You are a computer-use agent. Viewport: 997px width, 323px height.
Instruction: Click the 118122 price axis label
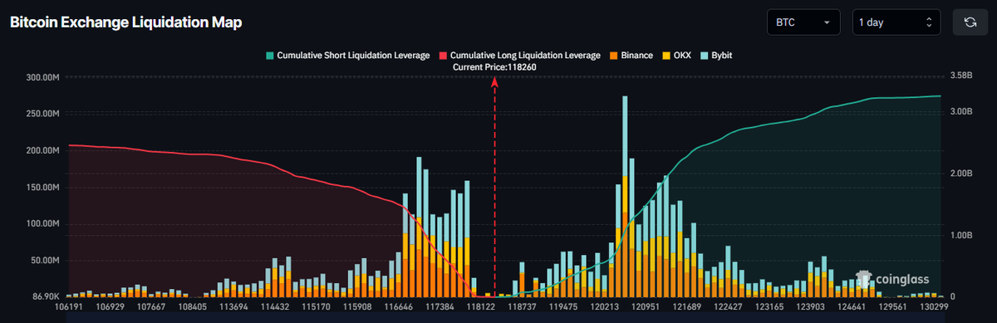[x=481, y=307]
